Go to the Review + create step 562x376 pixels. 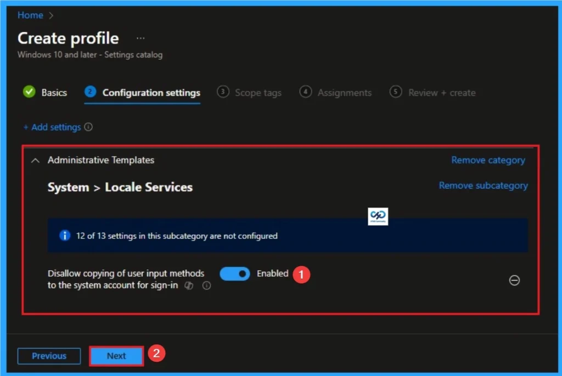[441, 92]
